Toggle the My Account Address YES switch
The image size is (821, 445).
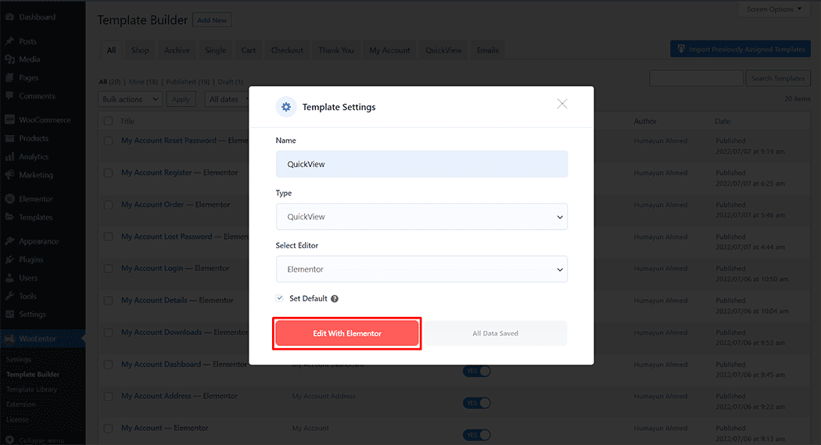[477, 403]
